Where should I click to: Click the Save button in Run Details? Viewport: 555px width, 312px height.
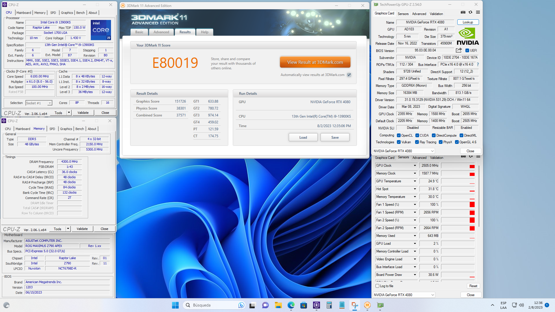(335, 138)
